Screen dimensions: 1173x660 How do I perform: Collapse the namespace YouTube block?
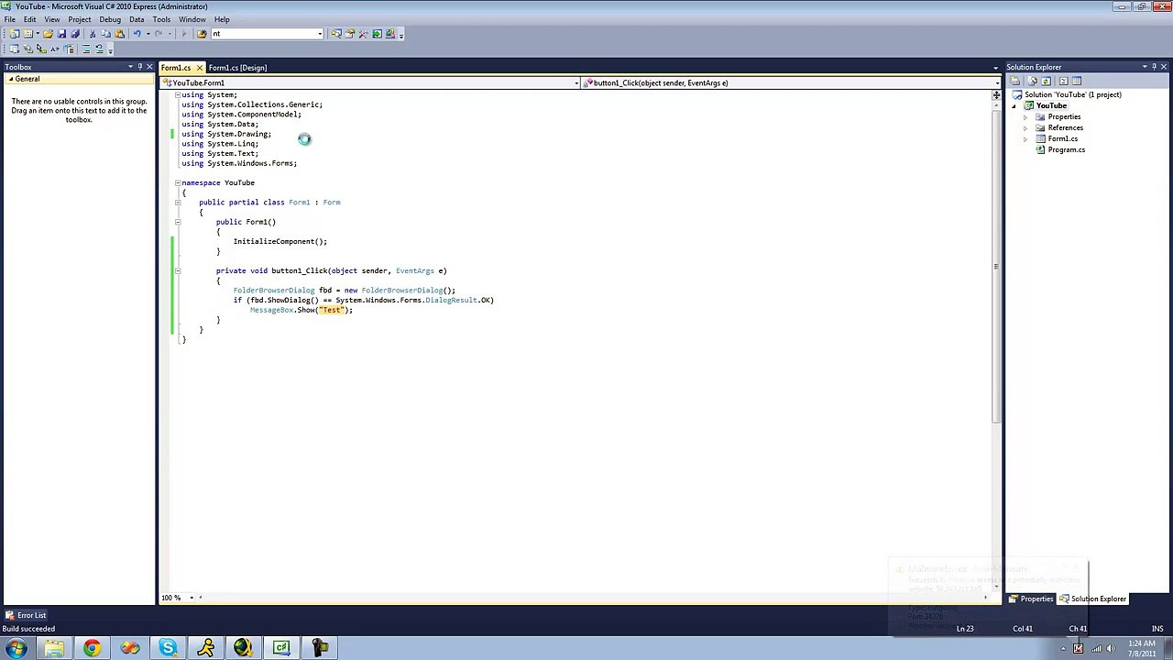pyautogui.click(x=178, y=182)
